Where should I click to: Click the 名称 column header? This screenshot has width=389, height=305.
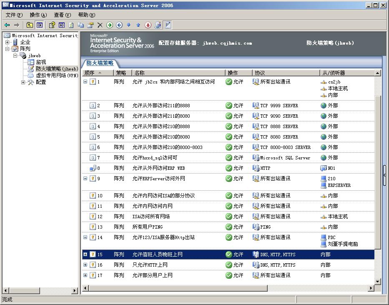coord(178,73)
